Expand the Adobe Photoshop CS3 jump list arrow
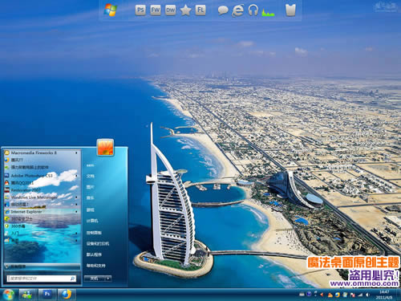 (76, 176)
